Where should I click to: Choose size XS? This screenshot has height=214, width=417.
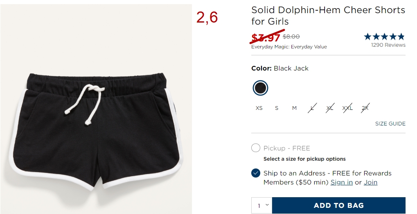click(x=259, y=108)
